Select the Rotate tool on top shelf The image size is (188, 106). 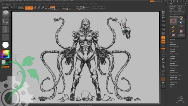point(43,8)
